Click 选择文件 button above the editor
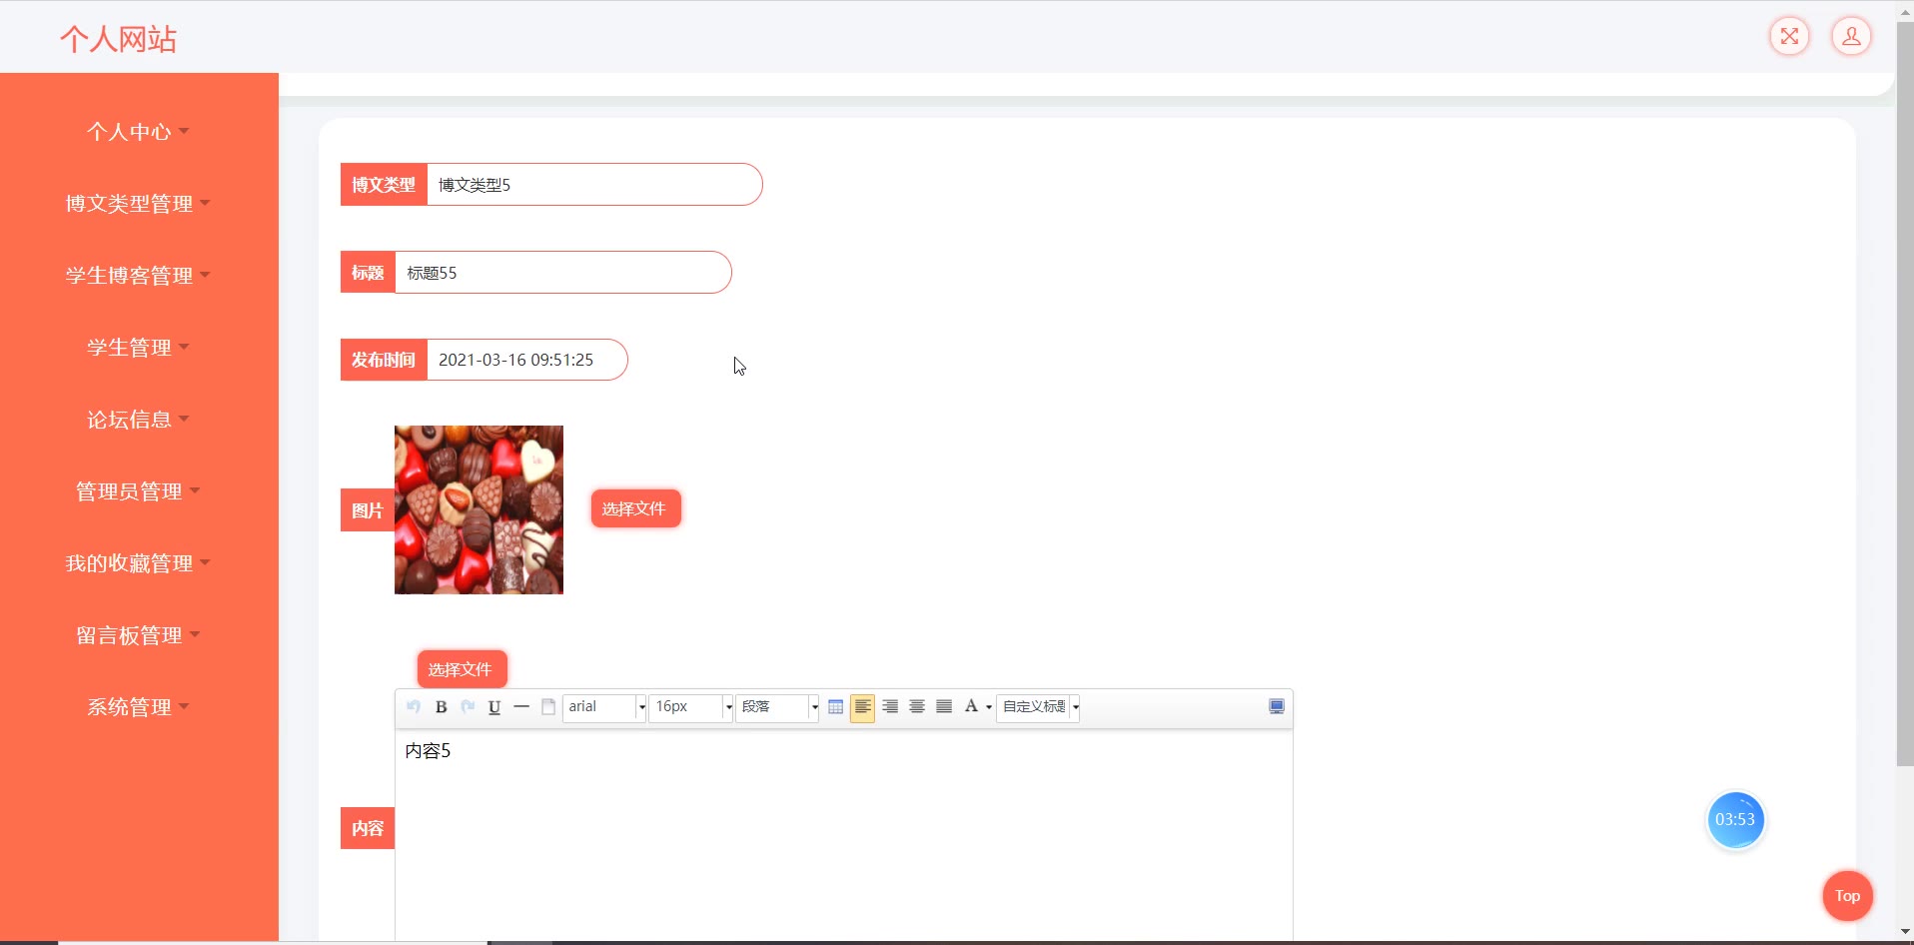1914x945 pixels. click(462, 669)
